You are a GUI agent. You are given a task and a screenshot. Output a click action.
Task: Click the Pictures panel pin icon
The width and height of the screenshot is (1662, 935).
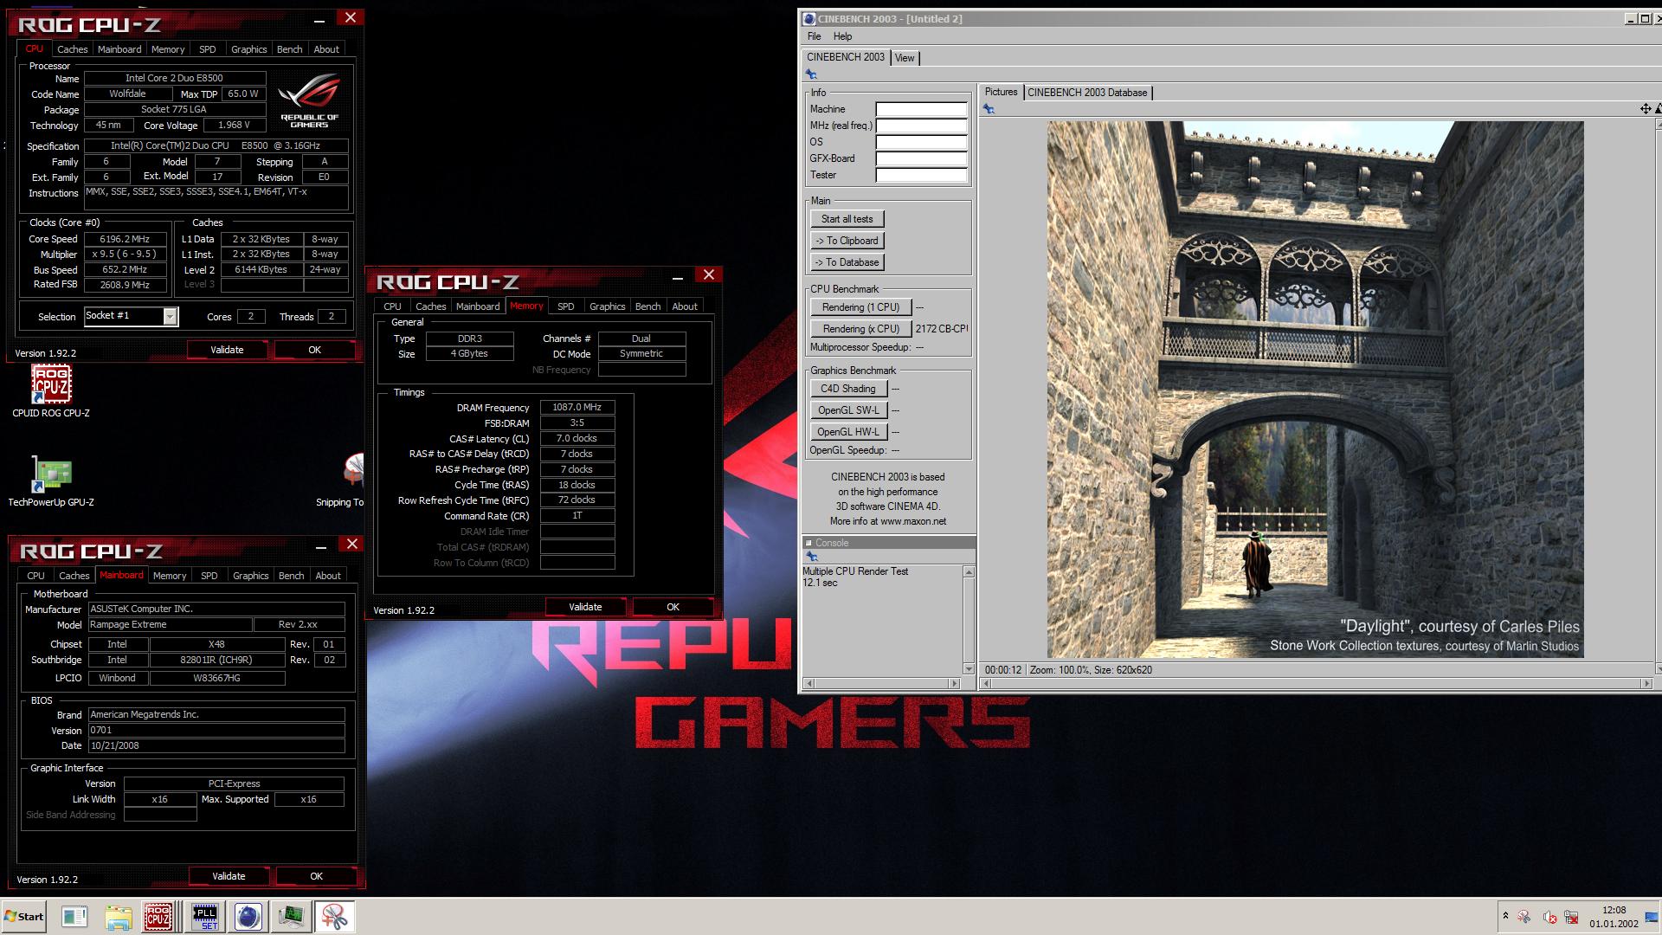989,109
